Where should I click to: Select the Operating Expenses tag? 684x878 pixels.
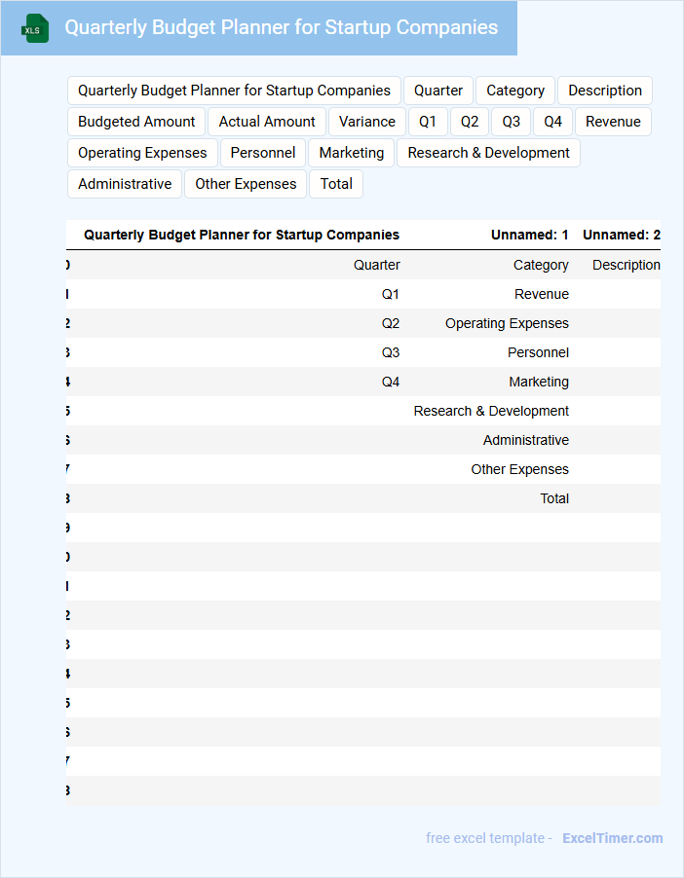[142, 153]
